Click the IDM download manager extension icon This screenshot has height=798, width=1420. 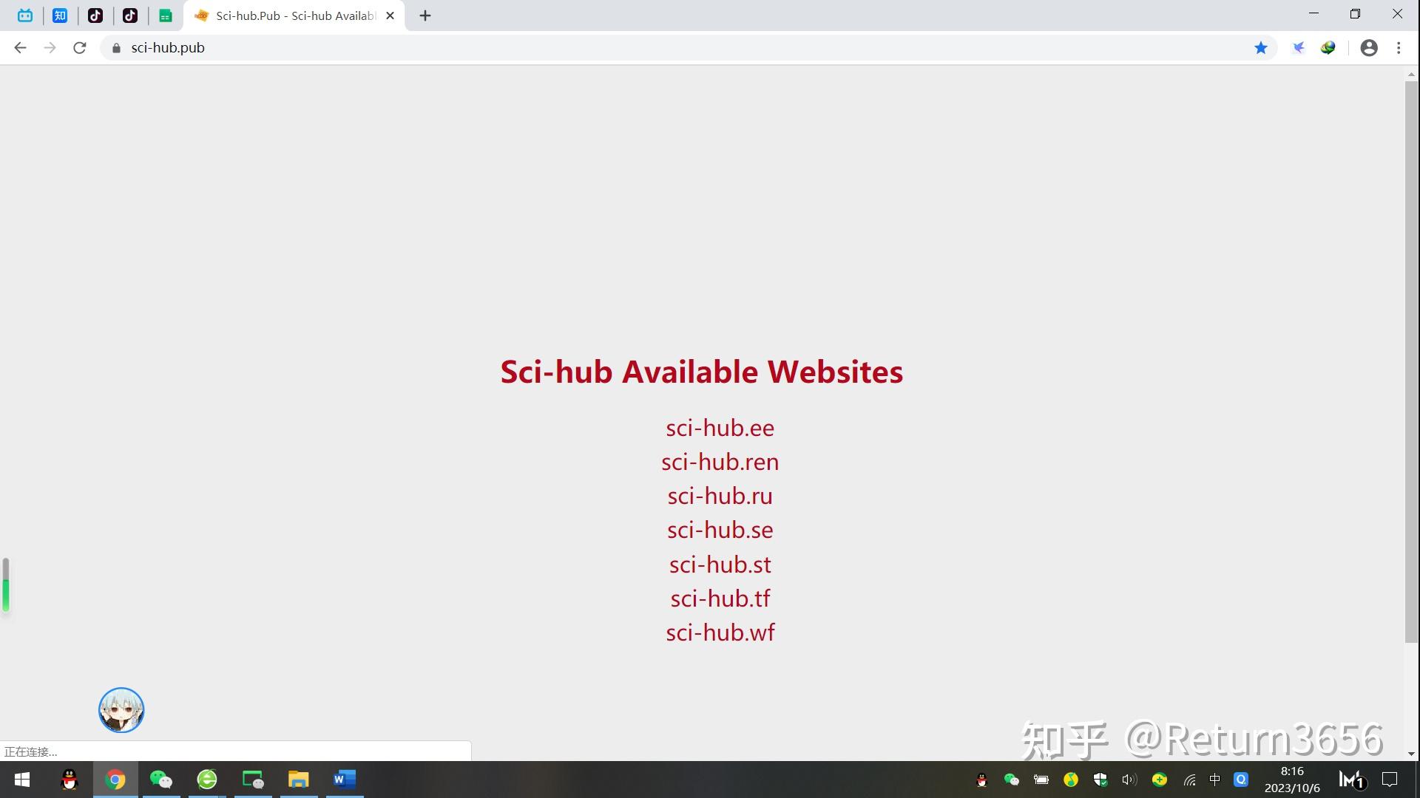click(1328, 47)
